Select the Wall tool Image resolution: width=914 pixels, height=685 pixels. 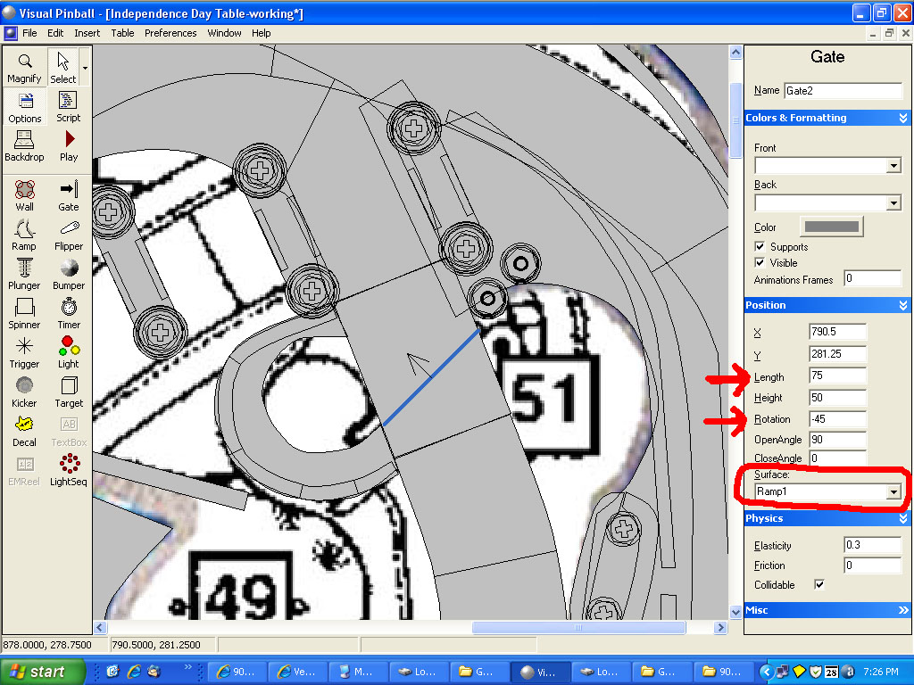pos(24,195)
